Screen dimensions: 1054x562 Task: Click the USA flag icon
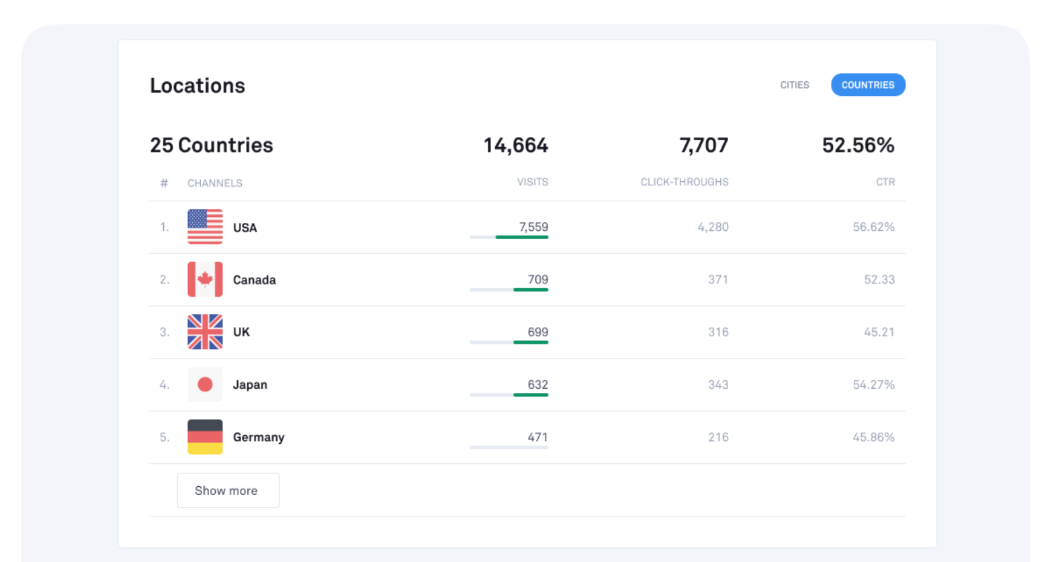pos(205,227)
